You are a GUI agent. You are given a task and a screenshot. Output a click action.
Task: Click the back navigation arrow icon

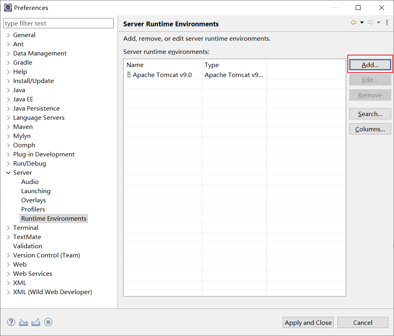[354, 22]
